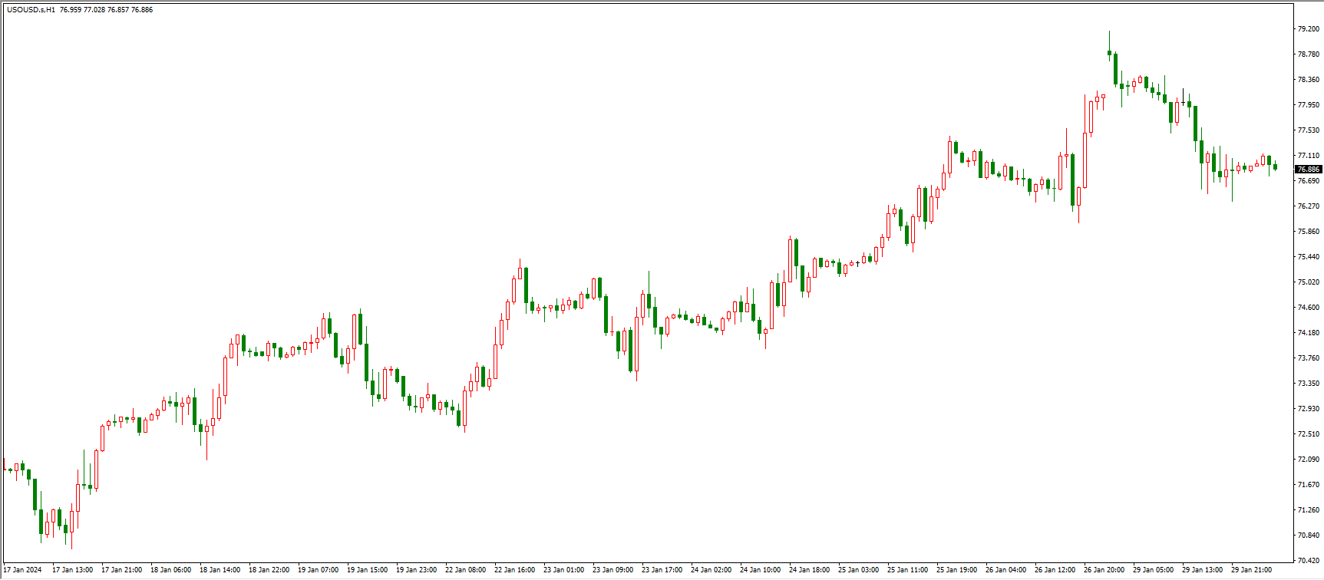This screenshot has width=1324, height=580.
Task: Click the 77.950 price axis label
Action: (1309, 105)
